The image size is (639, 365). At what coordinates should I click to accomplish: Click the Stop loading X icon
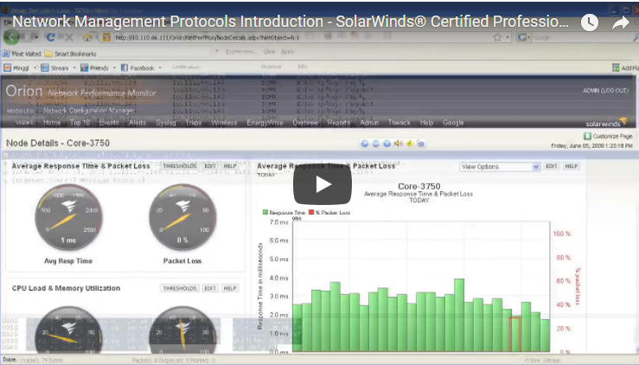coord(69,37)
